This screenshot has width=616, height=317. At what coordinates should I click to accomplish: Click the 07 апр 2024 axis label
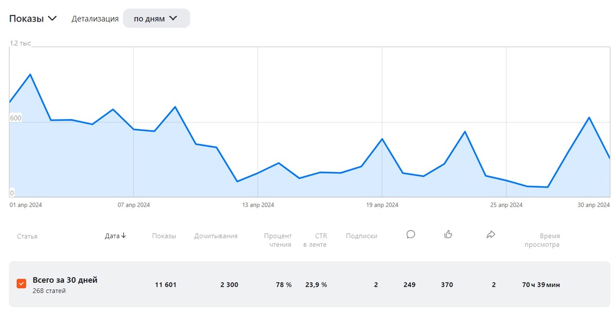coord(134,205)
